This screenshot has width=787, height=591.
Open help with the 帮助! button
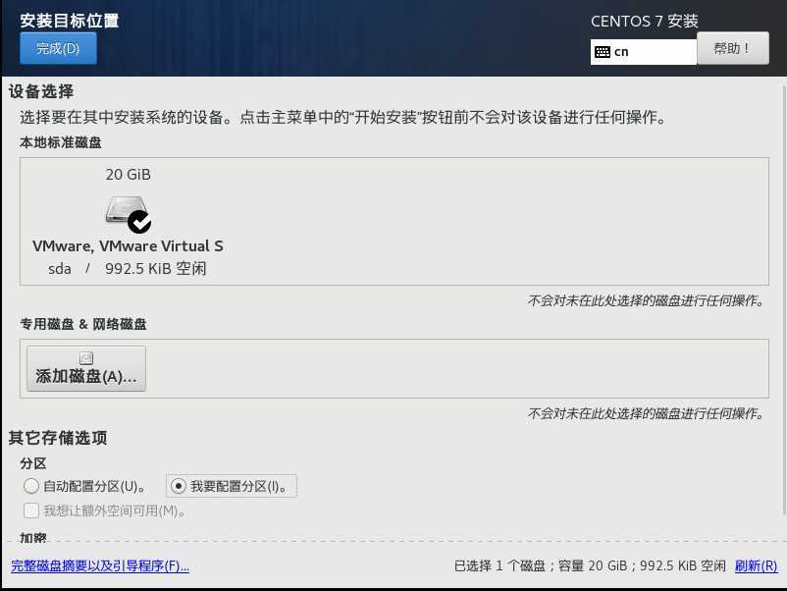(x=733, y=48)
